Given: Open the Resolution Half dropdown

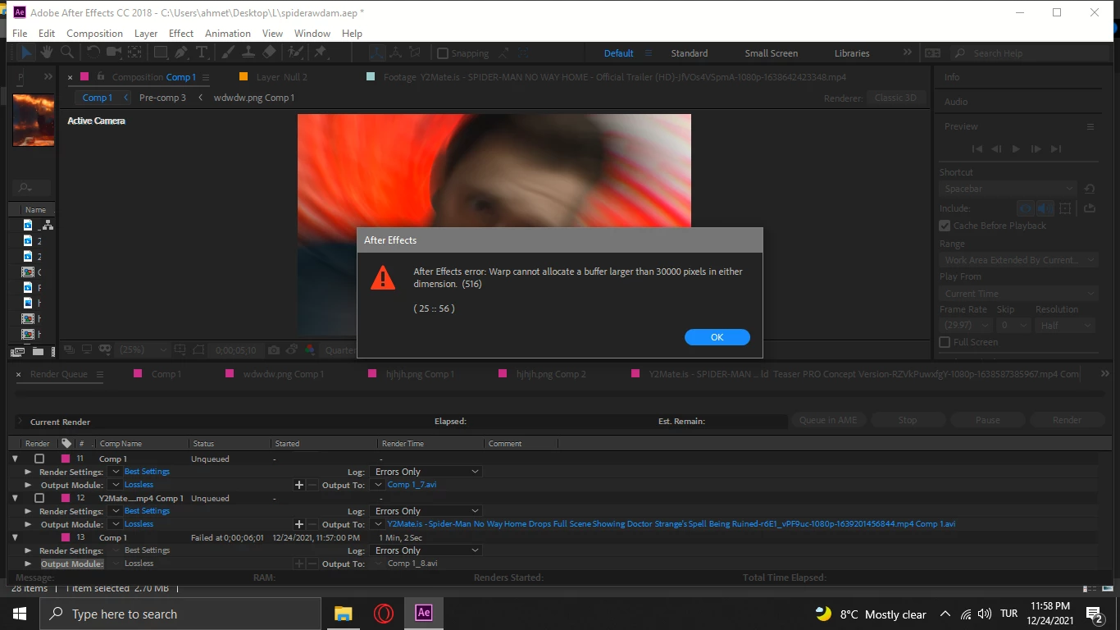Looking at the screenshot, I should [x=1065, y=326].
